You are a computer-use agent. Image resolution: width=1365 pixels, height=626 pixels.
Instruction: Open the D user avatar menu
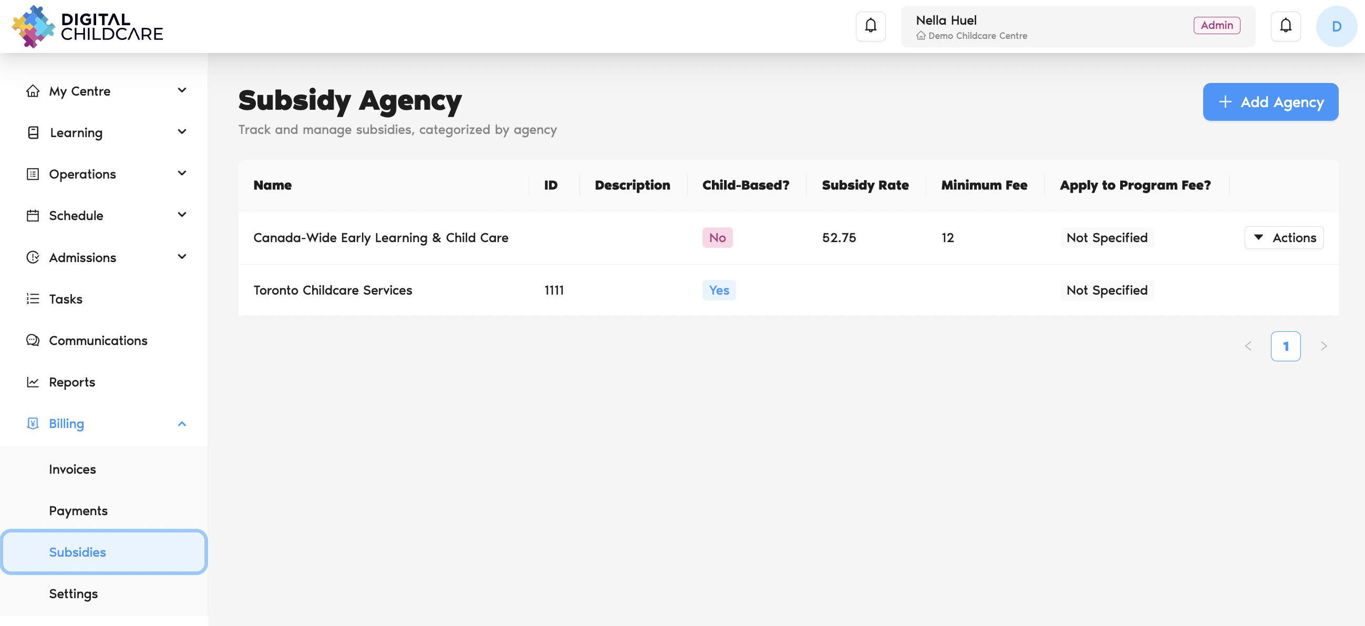pyautogui.click(x=1336, y=26)
